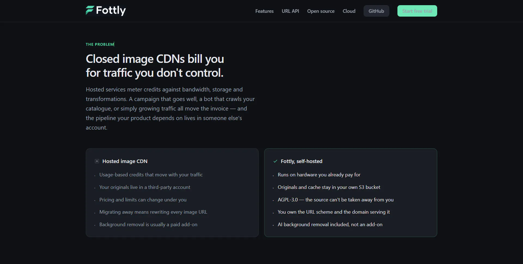Click the Fottly wordmark
Image resolution: width=523 pixels, height=264 pixels.
(111, 11)
